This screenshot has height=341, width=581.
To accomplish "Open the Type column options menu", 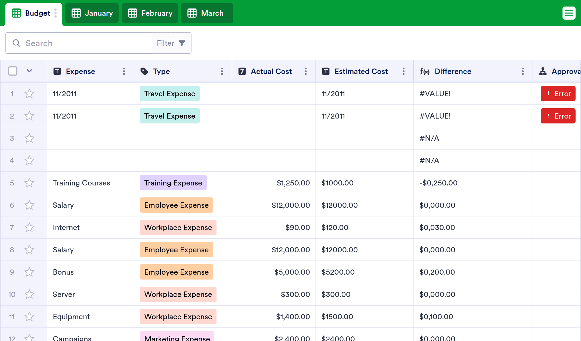I will coord(222,71).
